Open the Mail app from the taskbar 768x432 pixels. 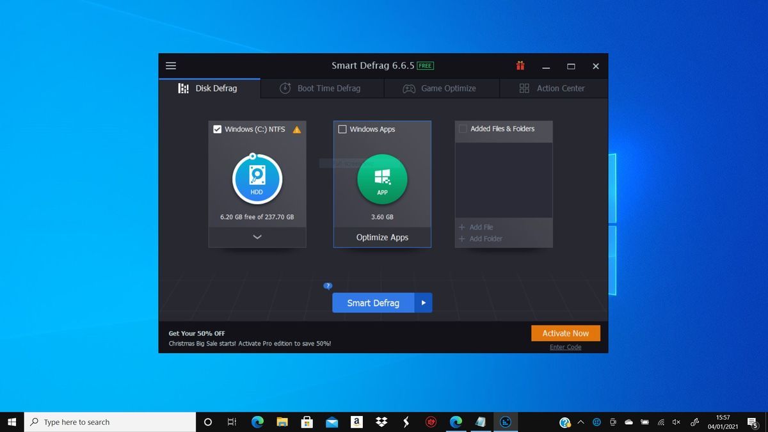(x=332, y=422)
